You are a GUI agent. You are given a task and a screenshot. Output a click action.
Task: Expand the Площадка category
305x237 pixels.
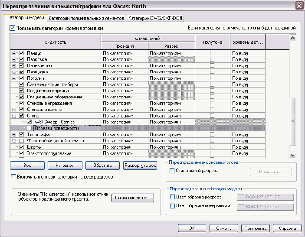tap(14, 72)
